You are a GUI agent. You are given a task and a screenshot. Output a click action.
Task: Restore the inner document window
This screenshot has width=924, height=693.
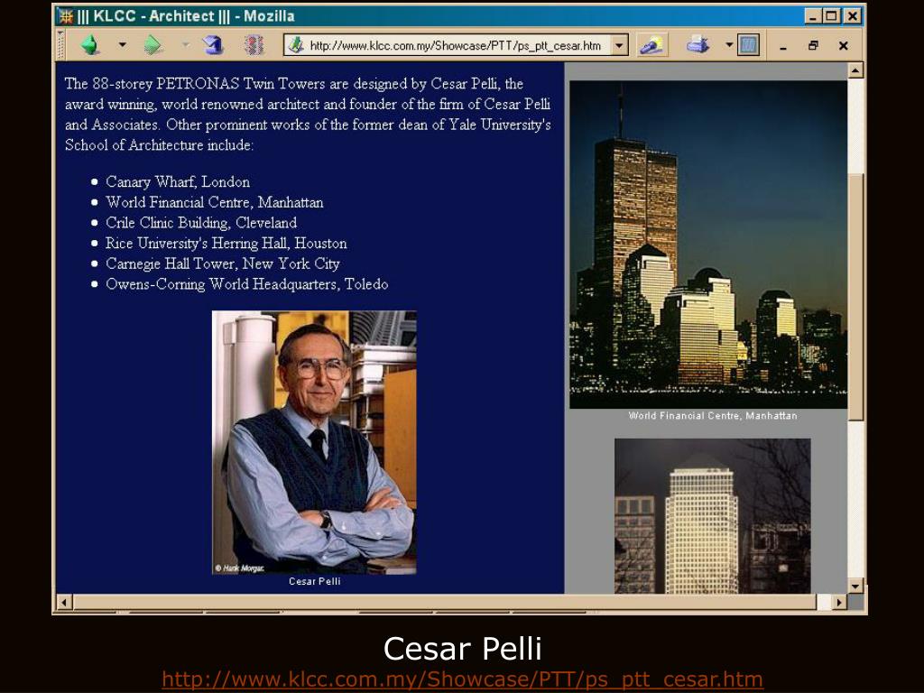(x=813, y=45)
